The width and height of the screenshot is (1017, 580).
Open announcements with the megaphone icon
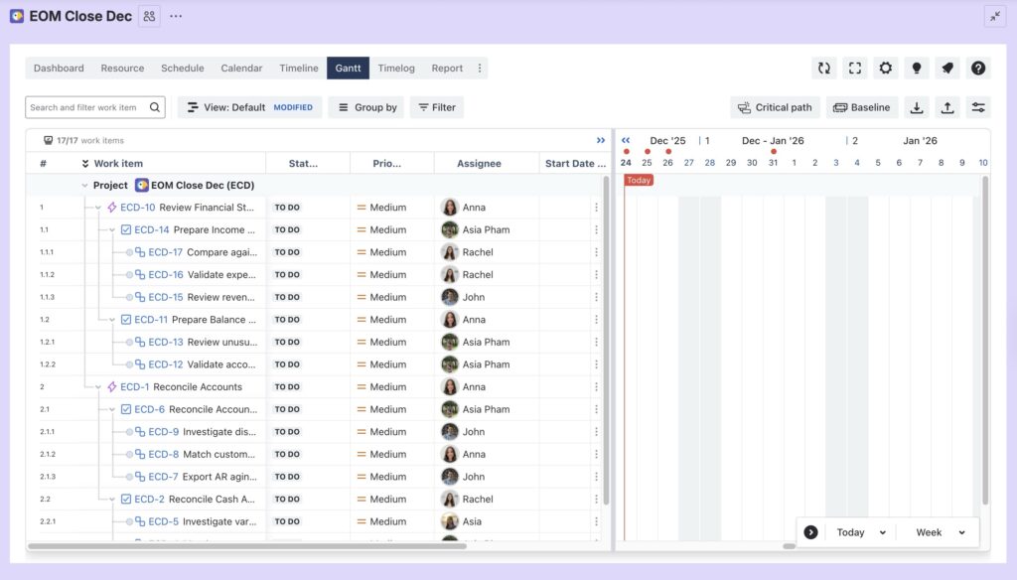pos(946,68)
